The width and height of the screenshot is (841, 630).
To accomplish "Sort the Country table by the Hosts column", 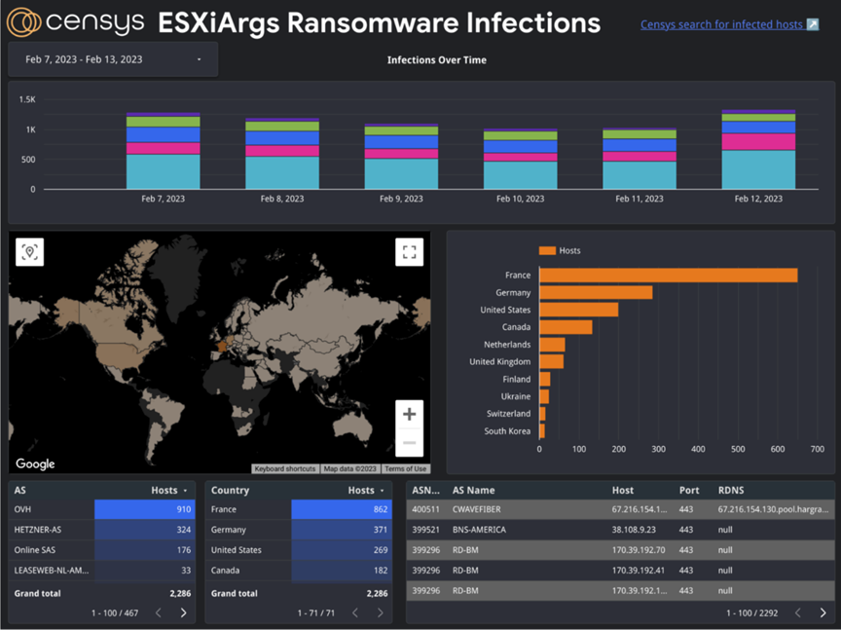I will pos(366,490).
